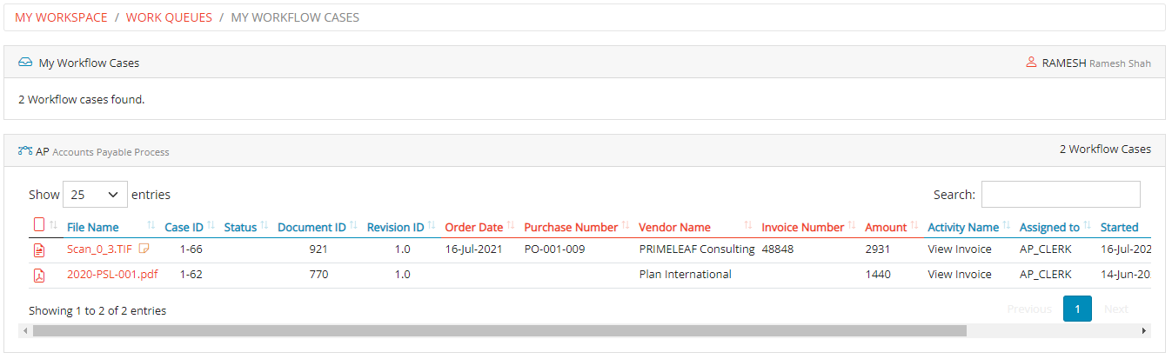This screenshot has width=1172, height=359.
Task: Sort the table by Amount column
Action: click(x=886, y=228)
